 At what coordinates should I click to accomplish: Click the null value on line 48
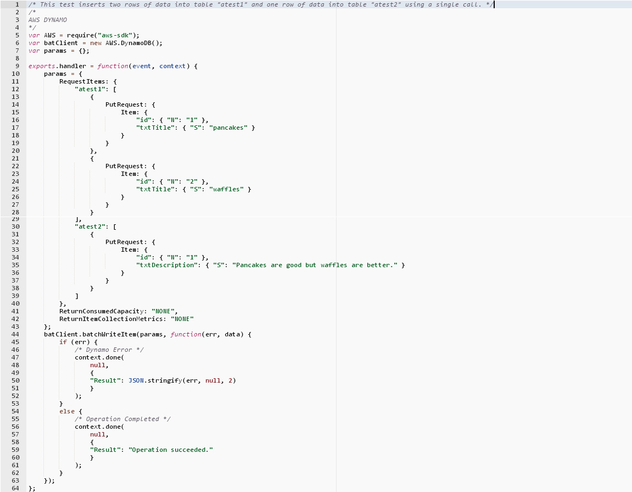(x=98, y=365)
